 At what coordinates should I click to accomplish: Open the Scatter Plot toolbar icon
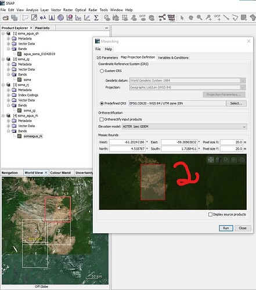click(87, 18)
